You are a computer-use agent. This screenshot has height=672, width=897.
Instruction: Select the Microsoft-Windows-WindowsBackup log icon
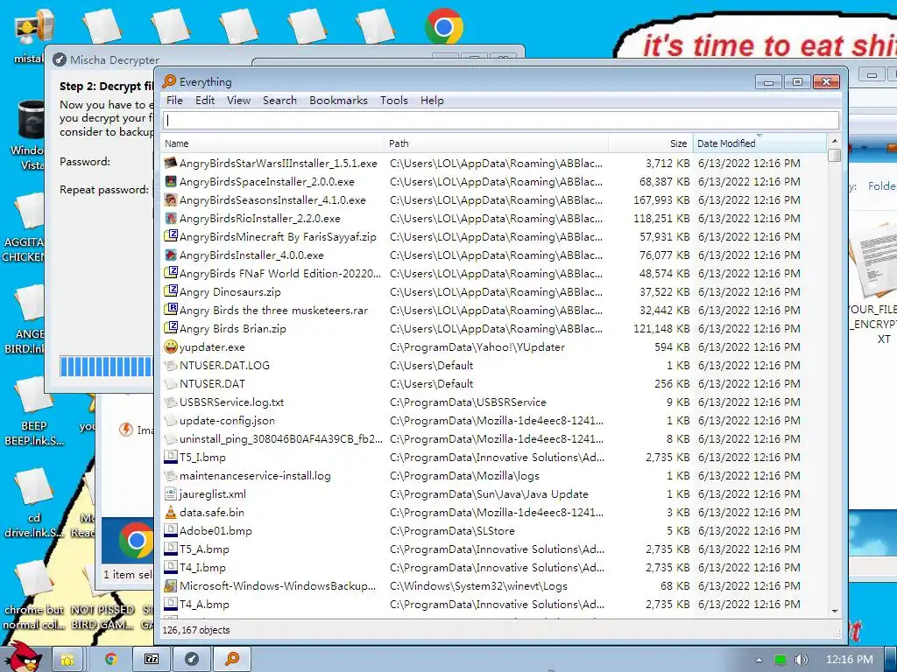(171, 585)
